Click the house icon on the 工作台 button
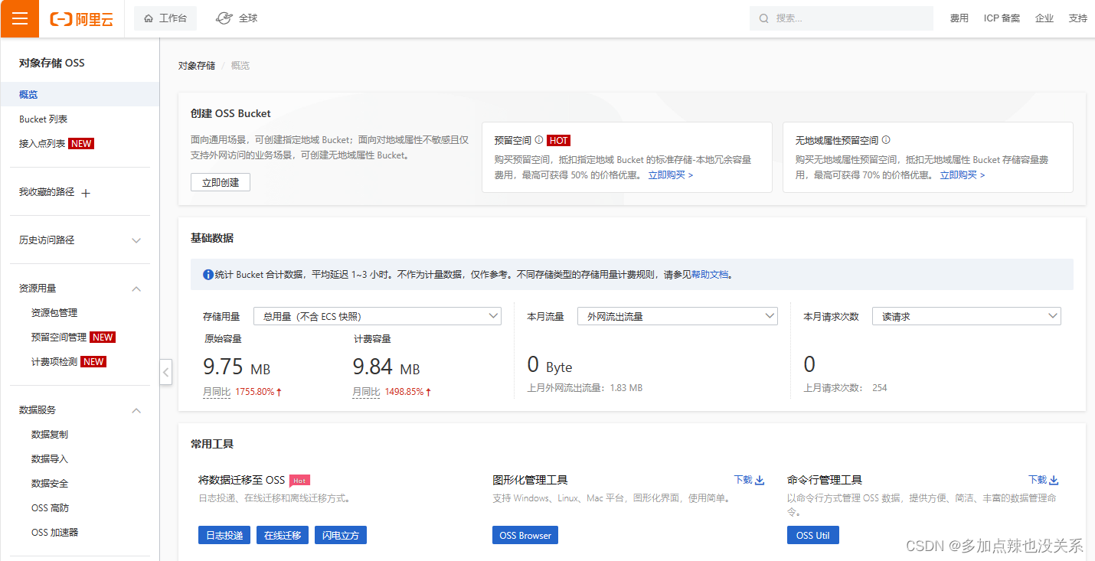 (149, 18)
